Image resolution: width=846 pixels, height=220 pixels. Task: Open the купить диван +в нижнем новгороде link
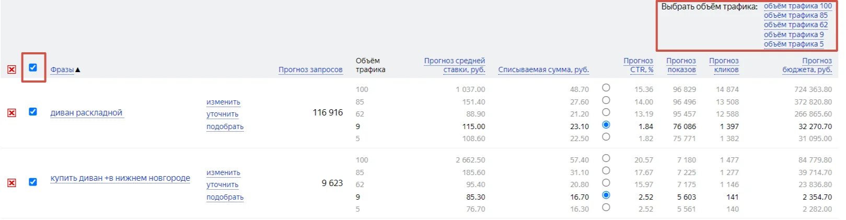tap(120, 178)
